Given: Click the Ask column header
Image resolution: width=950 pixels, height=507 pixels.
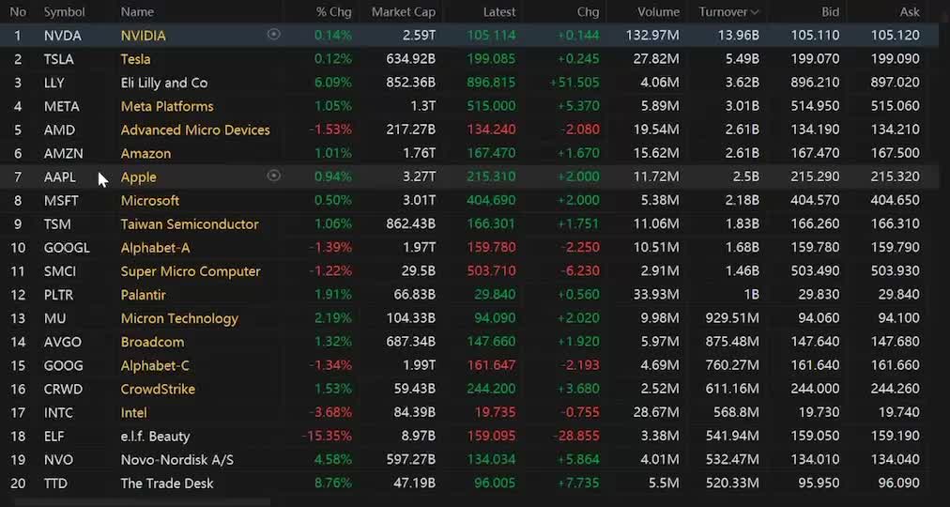Looking at the screenshot, I should (910, 12).
